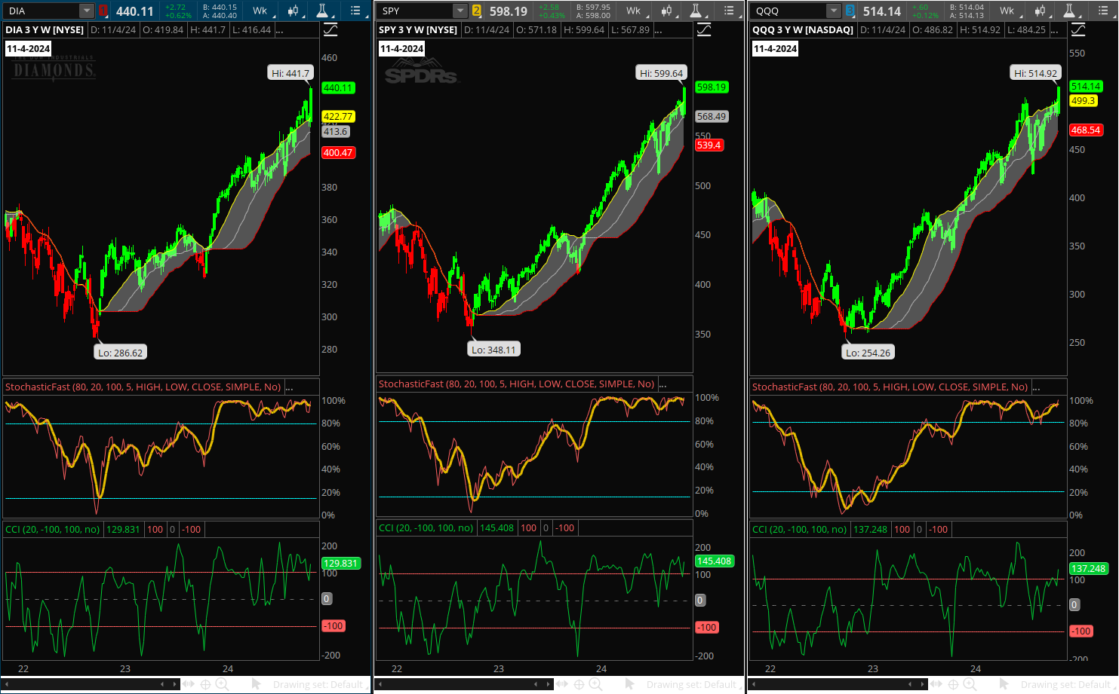Click CCI (20, -100, 100, no) label on QQQ
This screenshot has height=694, width=1119.
799,529
